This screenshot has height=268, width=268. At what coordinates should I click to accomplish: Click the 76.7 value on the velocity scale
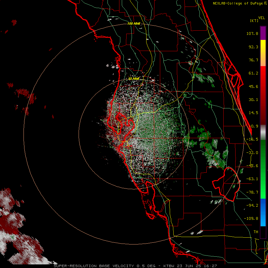pyautogui.click(x=253, y=60)
